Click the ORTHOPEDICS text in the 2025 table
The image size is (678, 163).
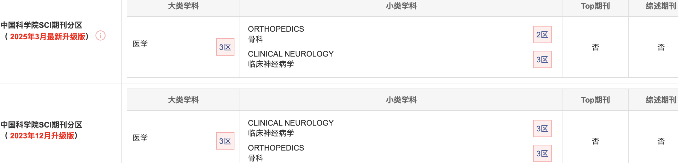tap(276, 29)
